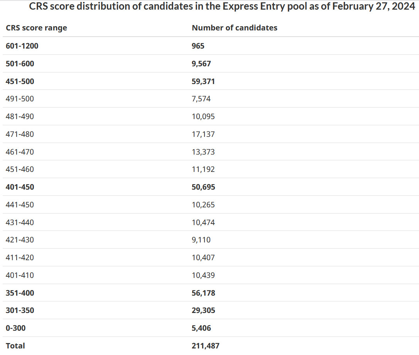
Task: Click the total of 211,487 candidates
Action: pyautogui.click(x=206, y=346)
